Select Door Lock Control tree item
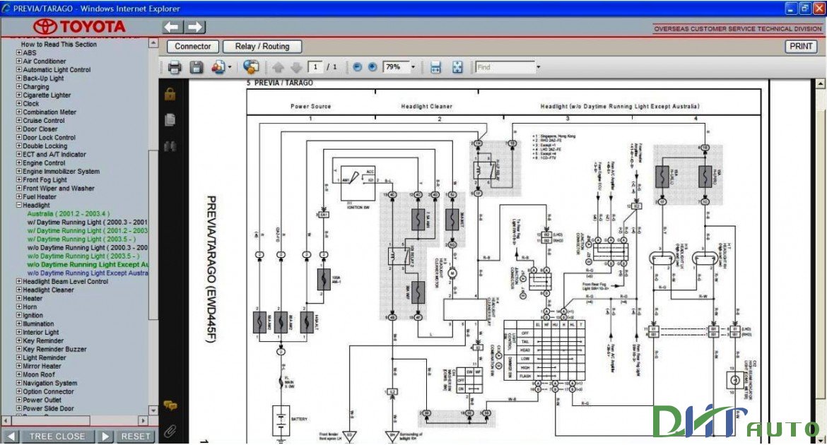This screenshot has height=445, width=827. point(49,138)
